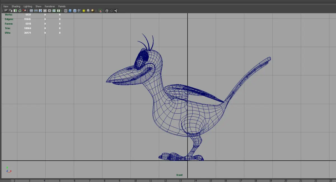
Task: Toggle the gate mask icon
Action: coord(45,11)
